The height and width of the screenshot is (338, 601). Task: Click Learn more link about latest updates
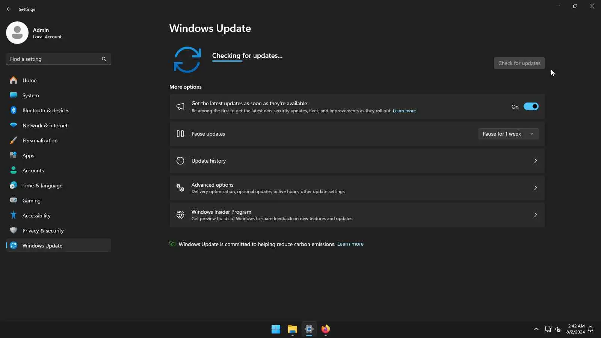404,111
